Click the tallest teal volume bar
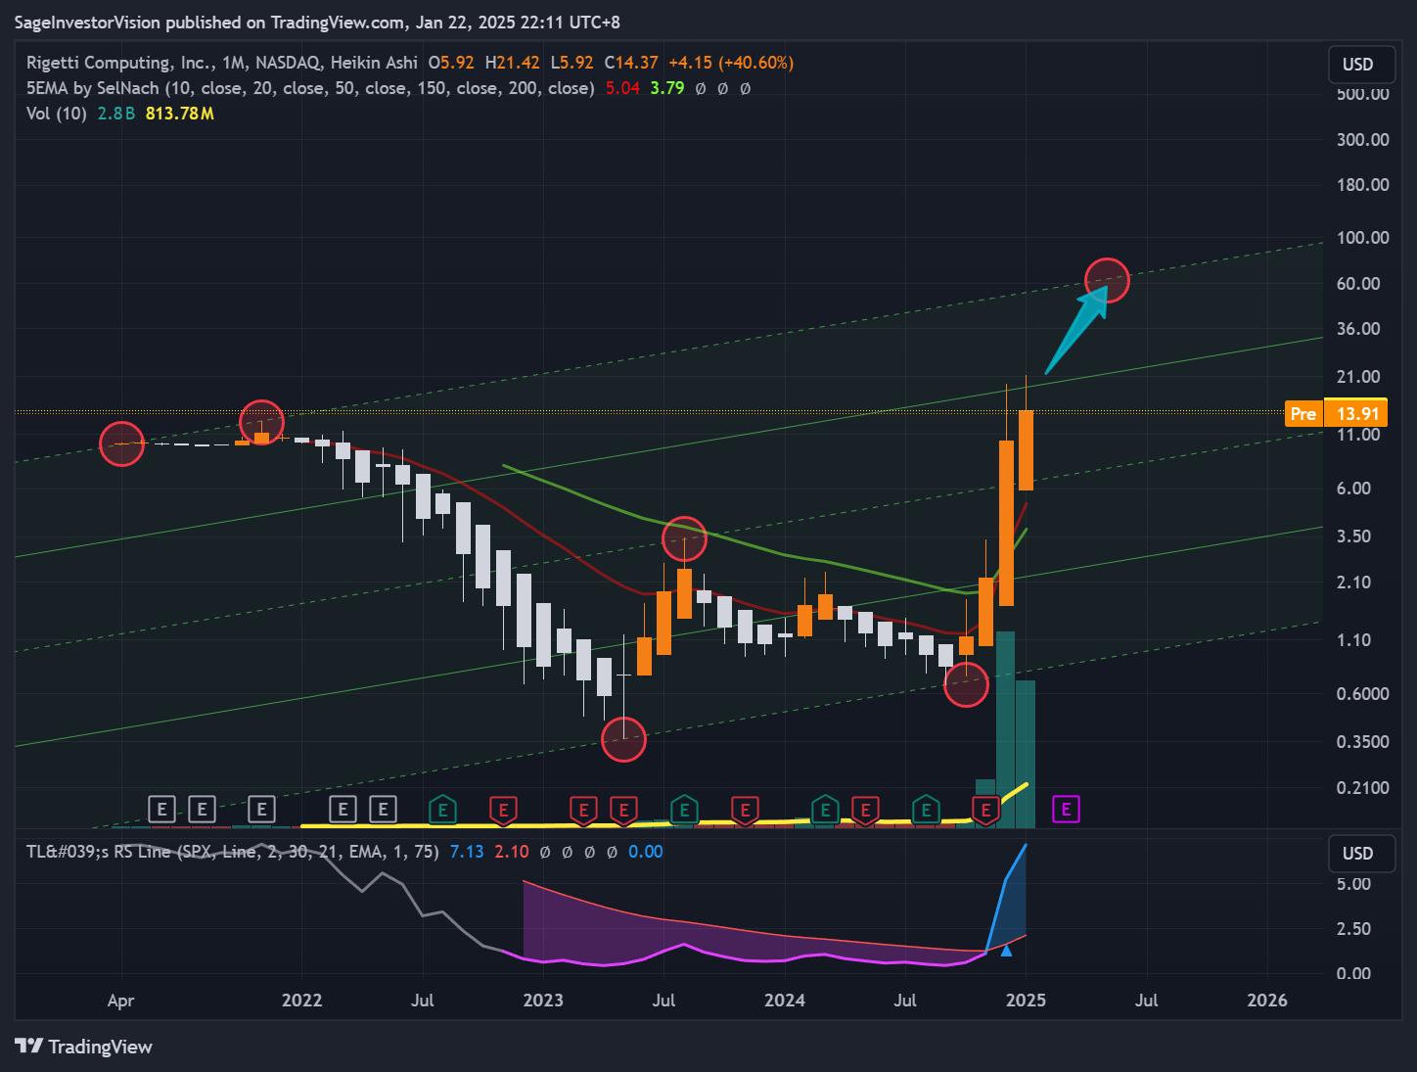 point(1005,729)
